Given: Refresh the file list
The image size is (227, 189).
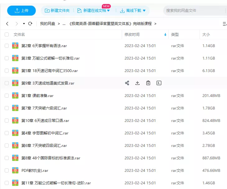Looking at the screenshot, I should [30, 24].
